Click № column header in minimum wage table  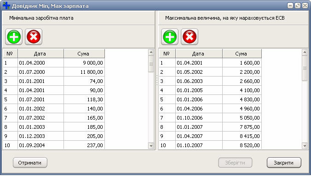click(x=10, y=54)
